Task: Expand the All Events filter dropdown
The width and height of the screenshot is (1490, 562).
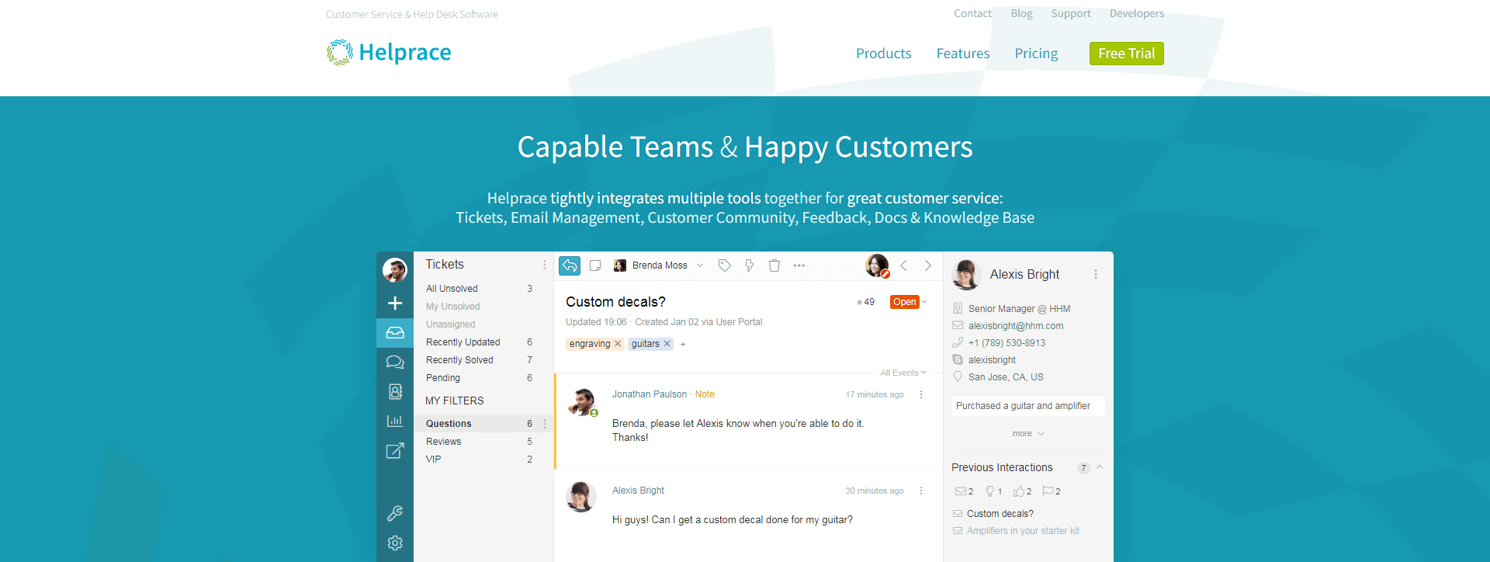Action: pyautogui.click(x=903, y=373)
